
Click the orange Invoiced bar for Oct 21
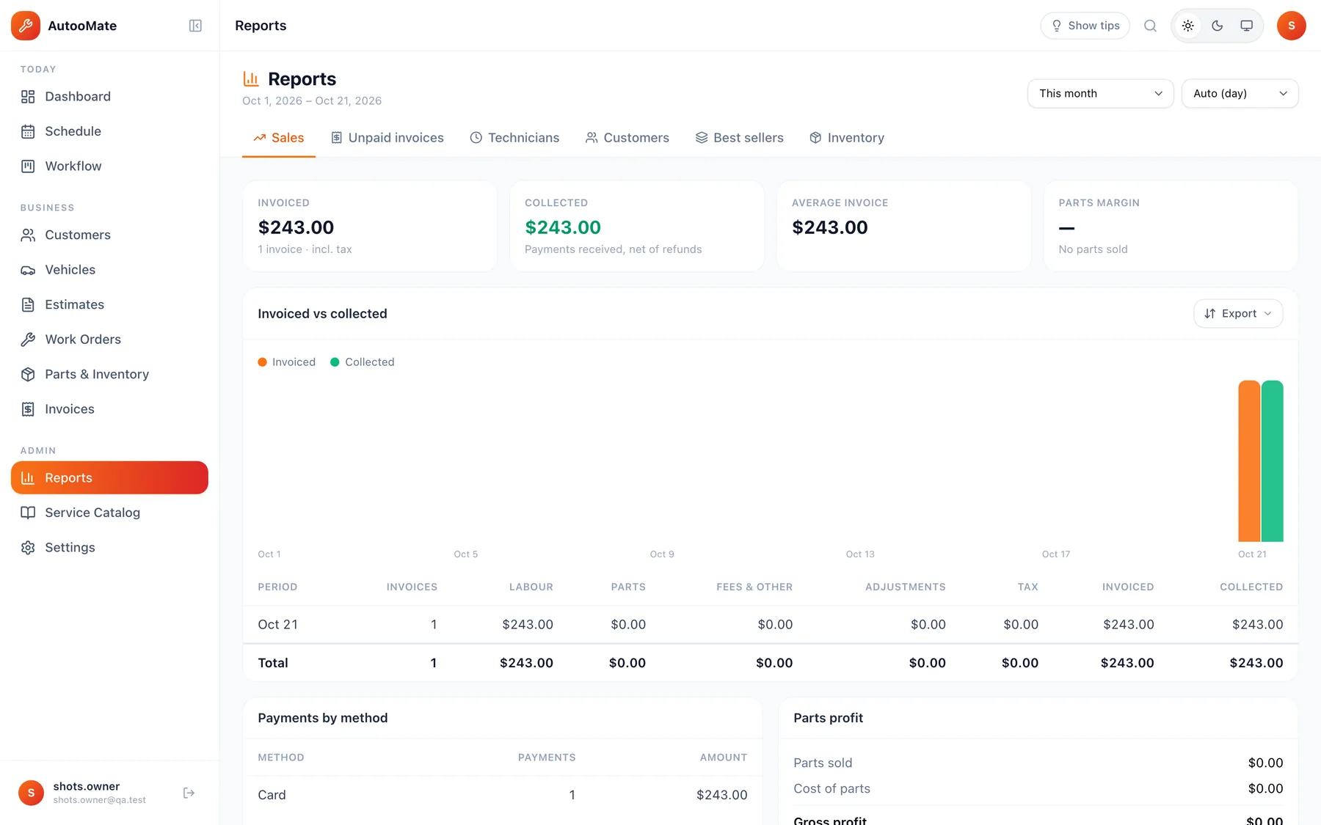pos(1249,461)
